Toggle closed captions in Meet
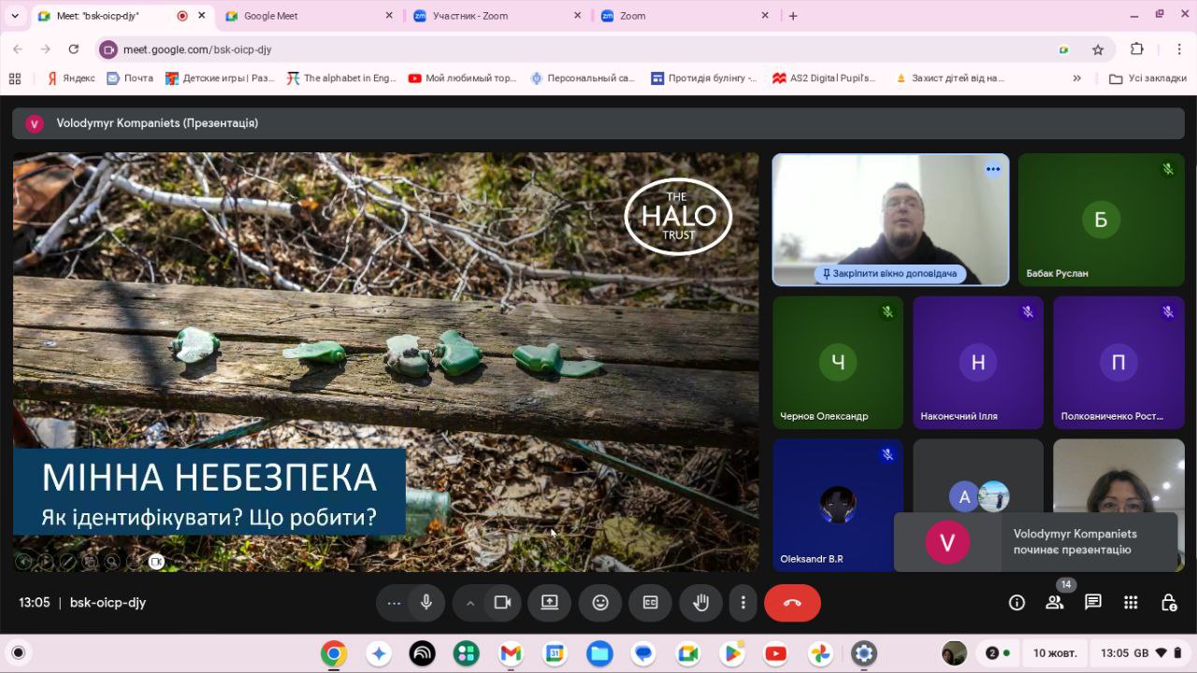 (x=650, y=603)
